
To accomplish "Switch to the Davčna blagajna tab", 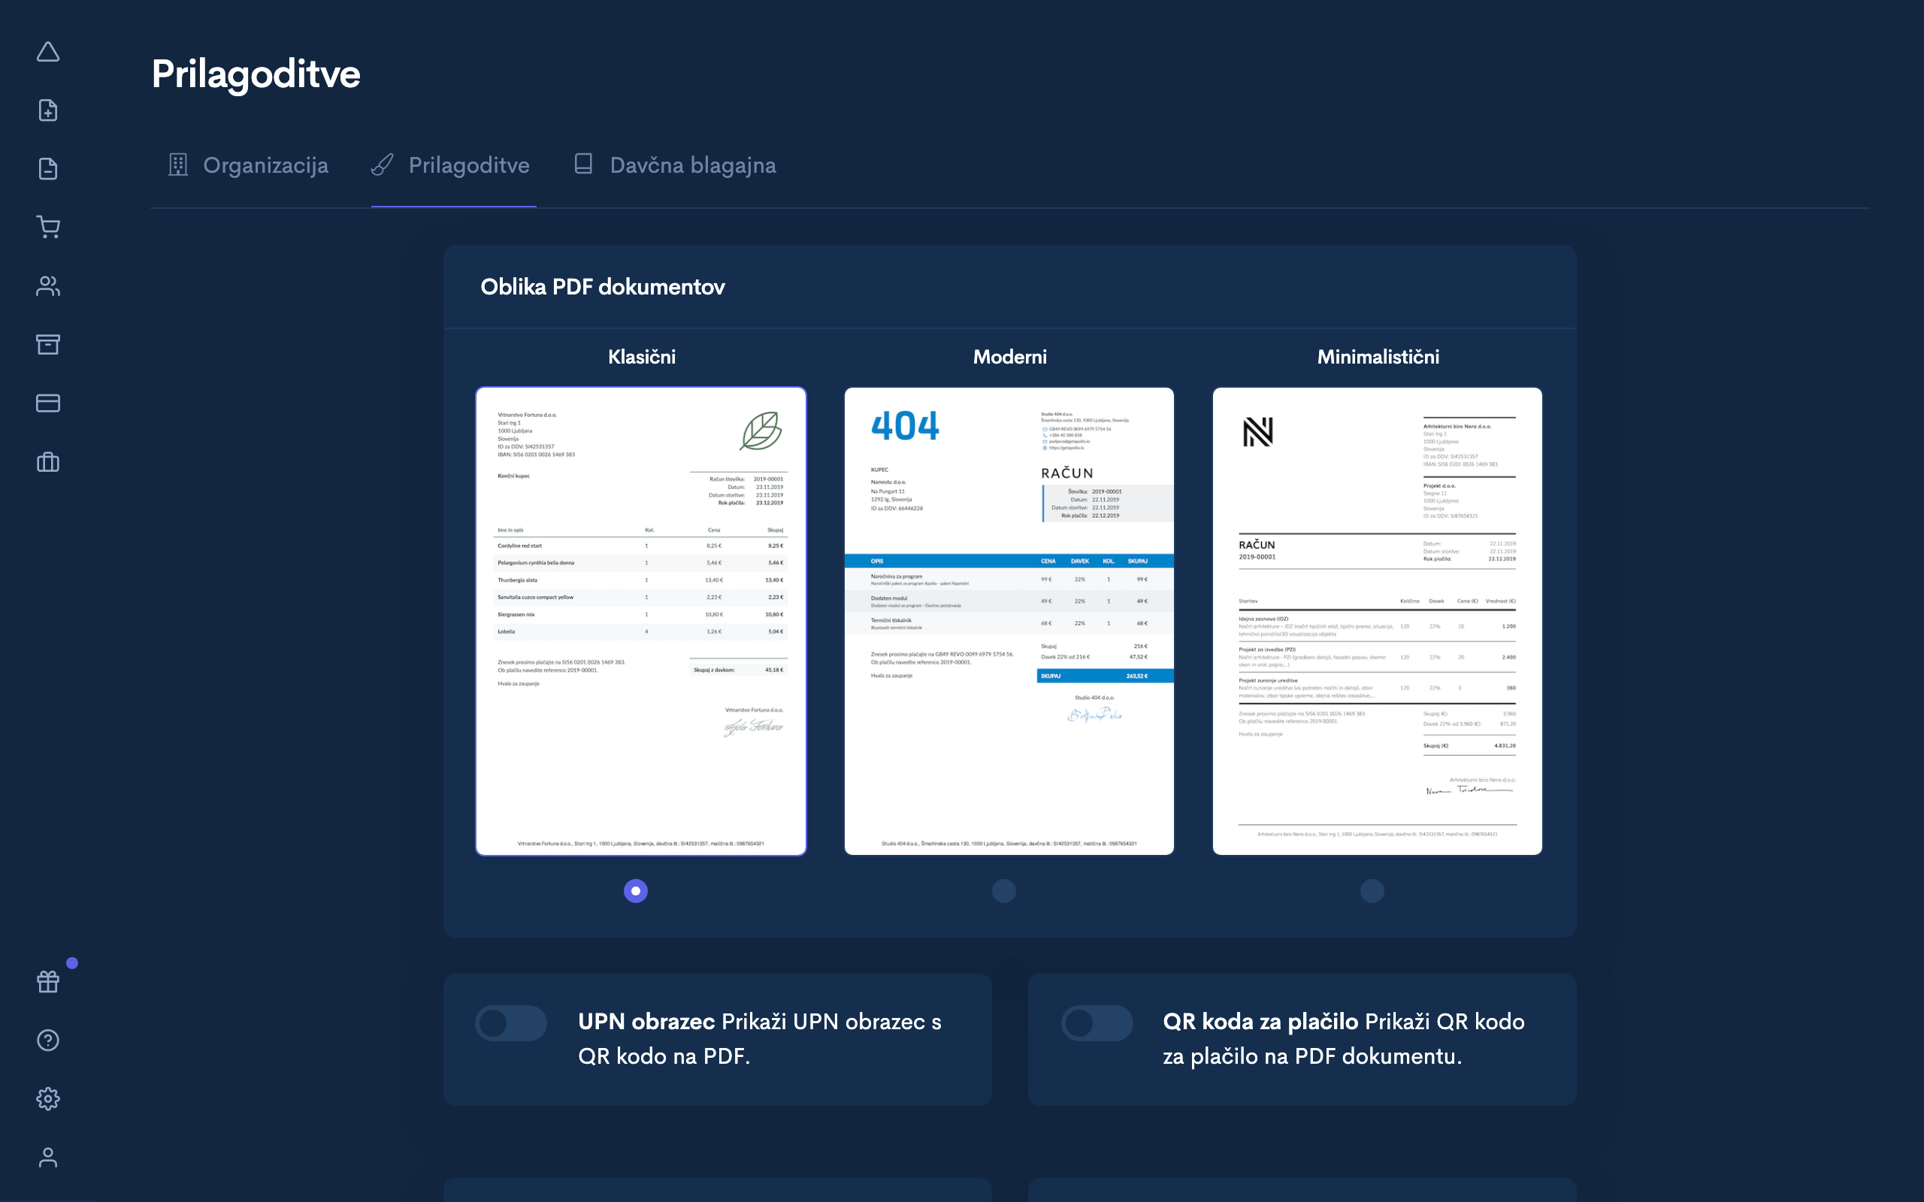I will click(x=675, y=165).
